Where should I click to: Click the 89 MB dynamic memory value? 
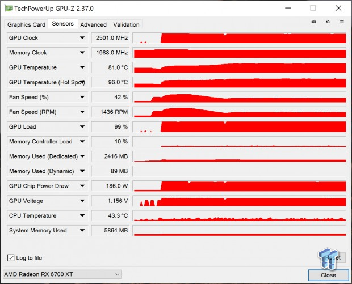click(x=110, y=171)
